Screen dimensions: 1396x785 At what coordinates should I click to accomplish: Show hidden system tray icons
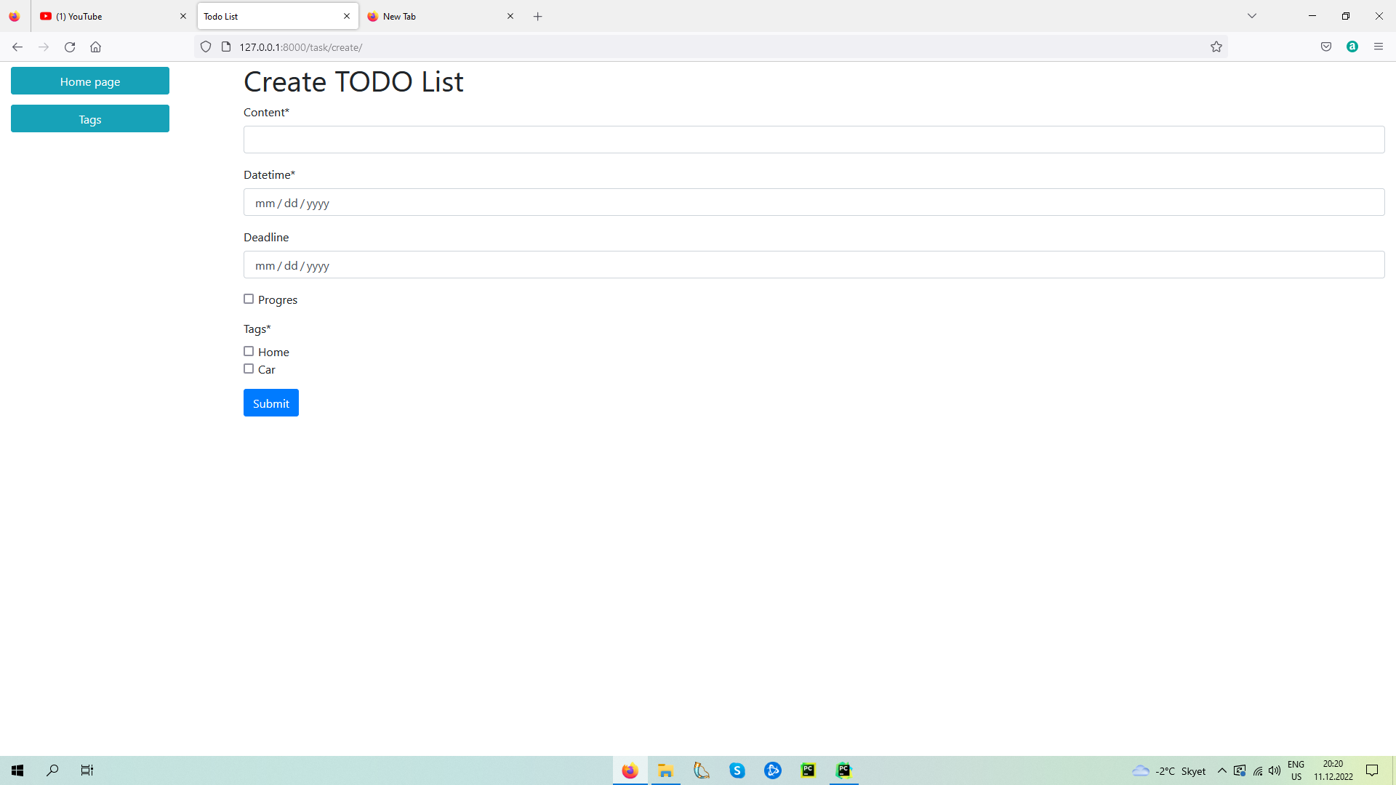(x=1221, y=770)
